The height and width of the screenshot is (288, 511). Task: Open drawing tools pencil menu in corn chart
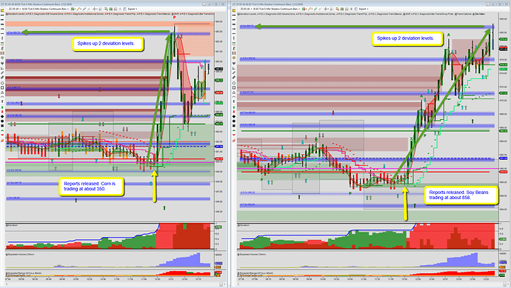[x=79, y=9]
